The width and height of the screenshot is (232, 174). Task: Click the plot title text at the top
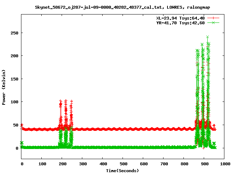[123, 7]
